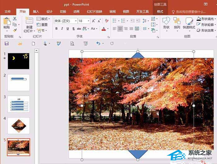Switch to the 幻灯片放映 slideshow tab

(94, 12)
